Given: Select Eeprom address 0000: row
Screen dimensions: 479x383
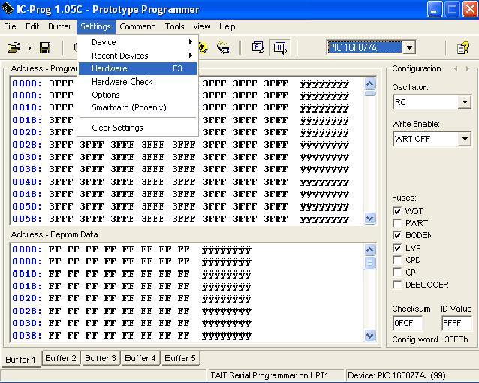Looking at the screenshot, I should pyautogui.click(x=131, y=249).
